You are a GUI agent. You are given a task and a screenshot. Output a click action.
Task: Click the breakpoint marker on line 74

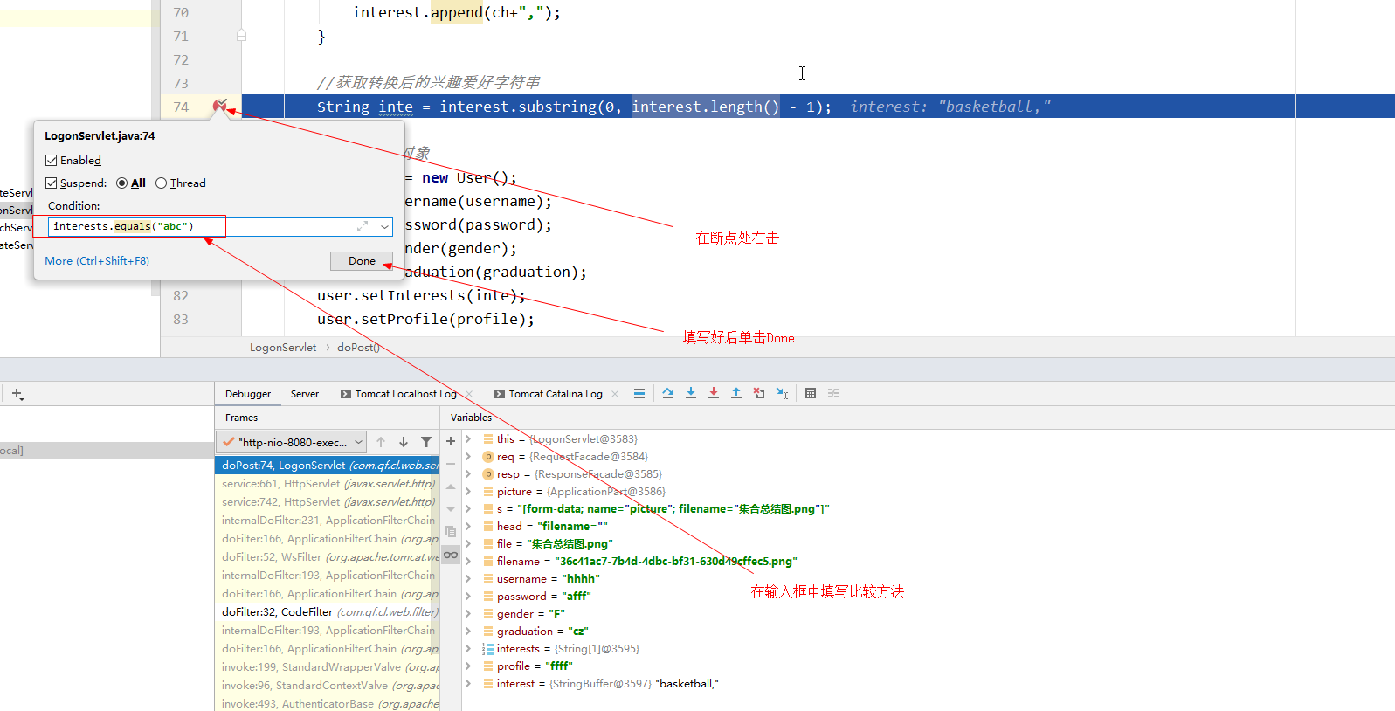(x=219, y=107)
